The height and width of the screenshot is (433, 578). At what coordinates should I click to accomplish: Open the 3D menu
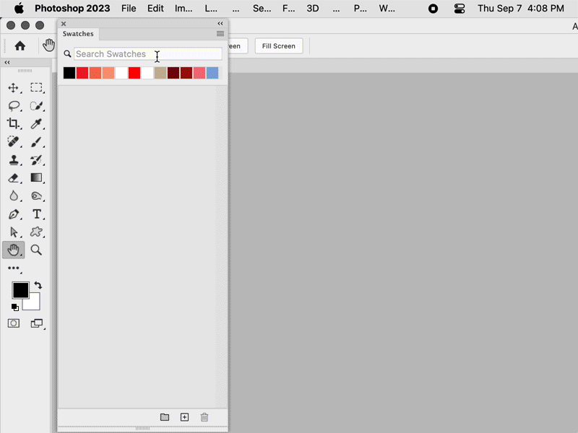313,8
